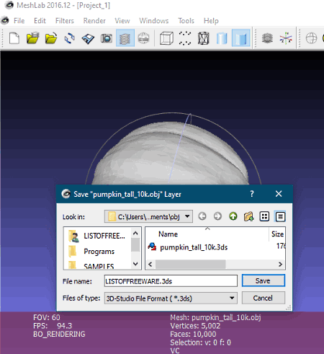The width and height of the screenshot is (324, 354).
Task: Switch to the Detail View icon
Action: [x=280, y=216]
